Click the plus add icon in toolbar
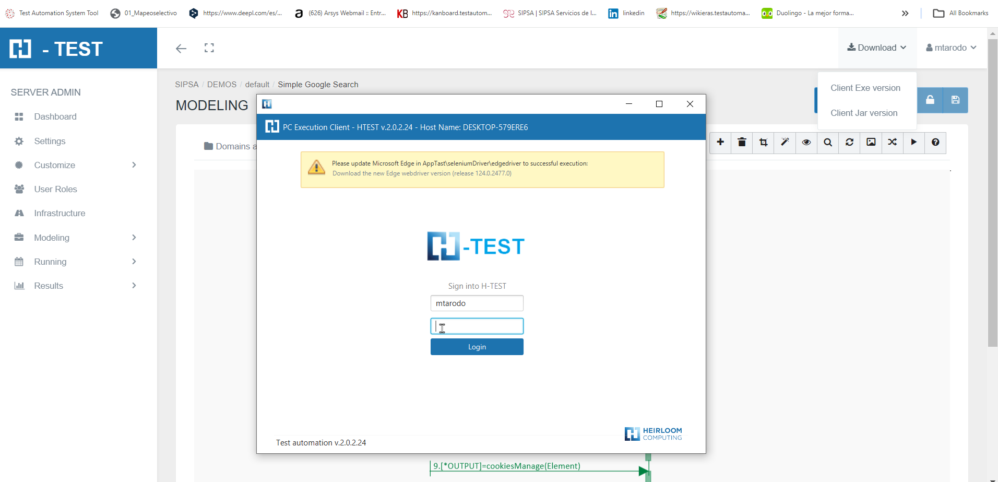This screenshot has width=998, height=482. 720,142
